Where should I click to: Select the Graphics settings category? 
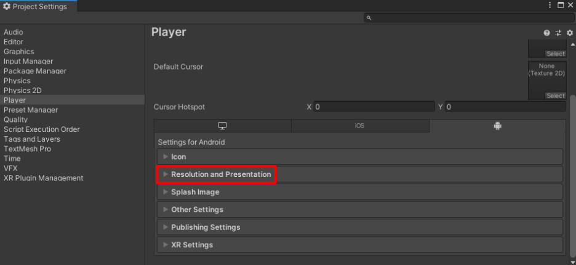(18, 52)
